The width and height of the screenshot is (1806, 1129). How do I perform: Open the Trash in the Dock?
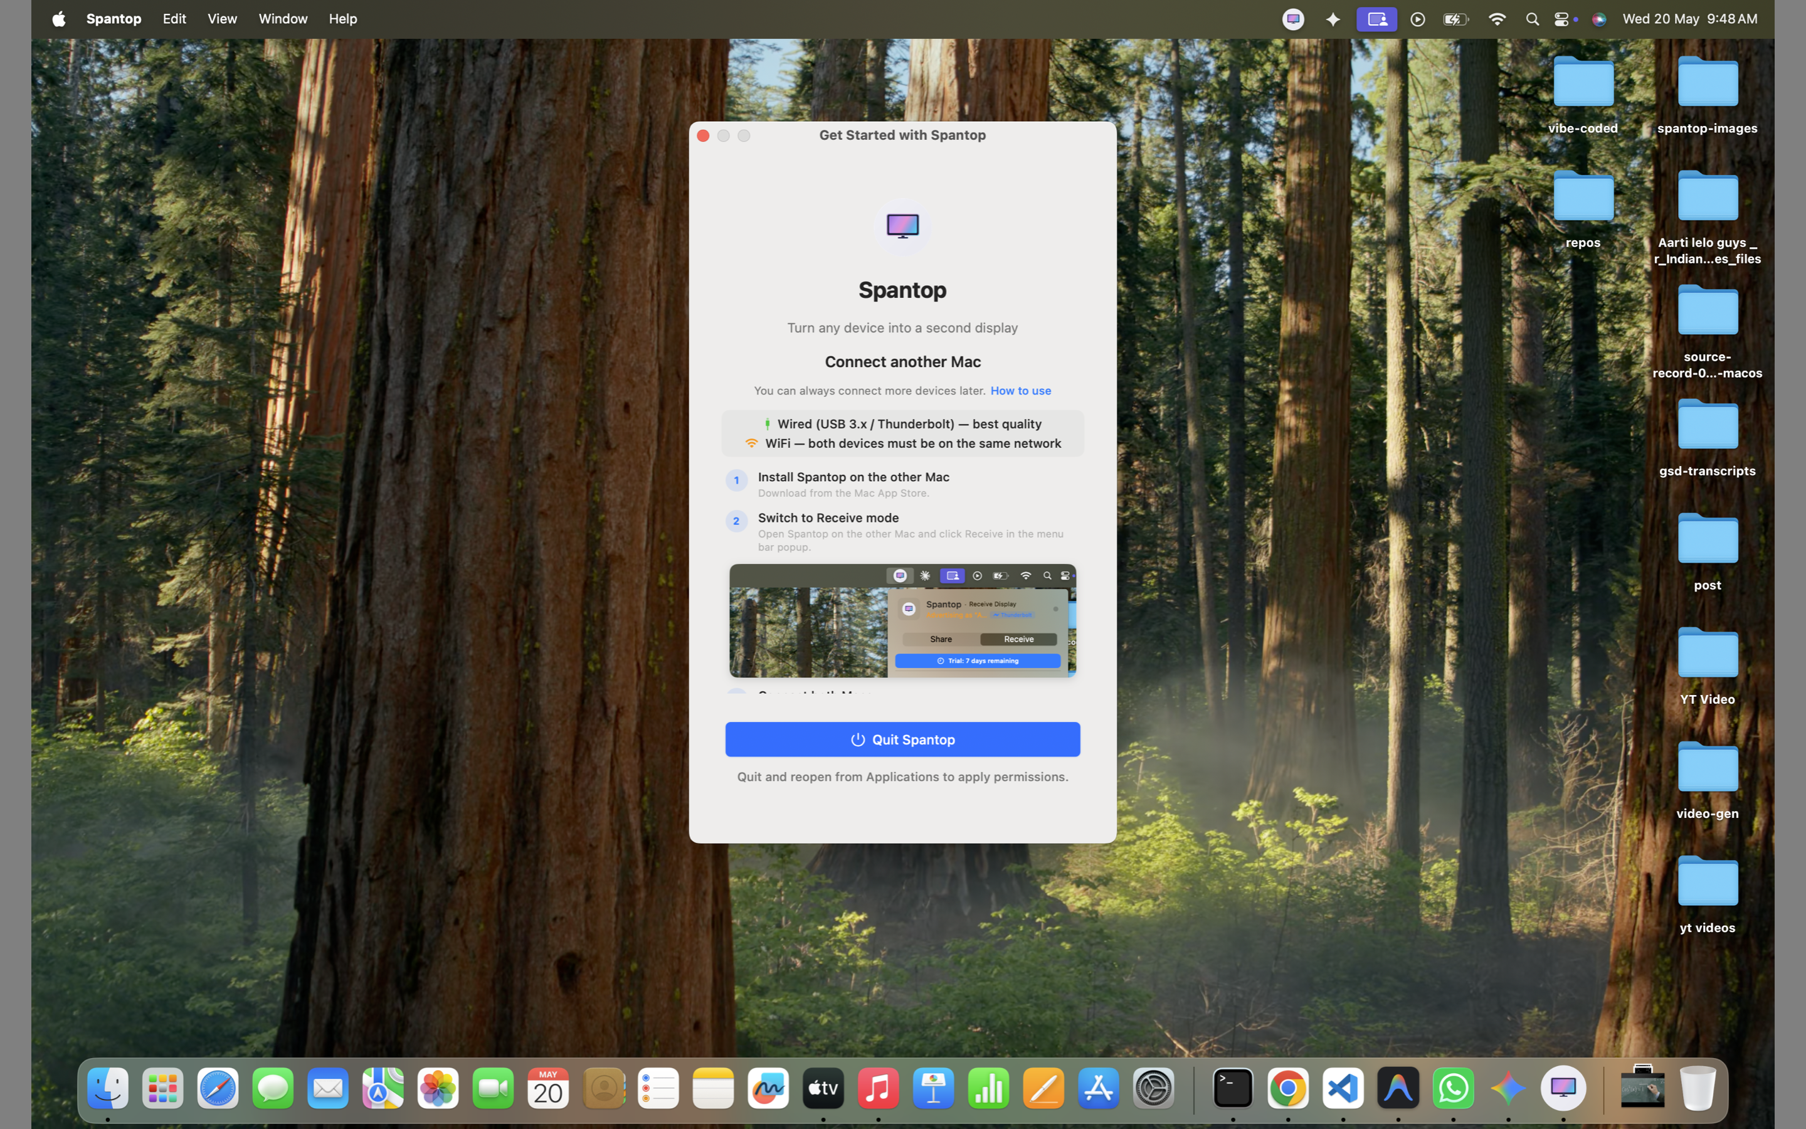(x=1698, y=1088)
